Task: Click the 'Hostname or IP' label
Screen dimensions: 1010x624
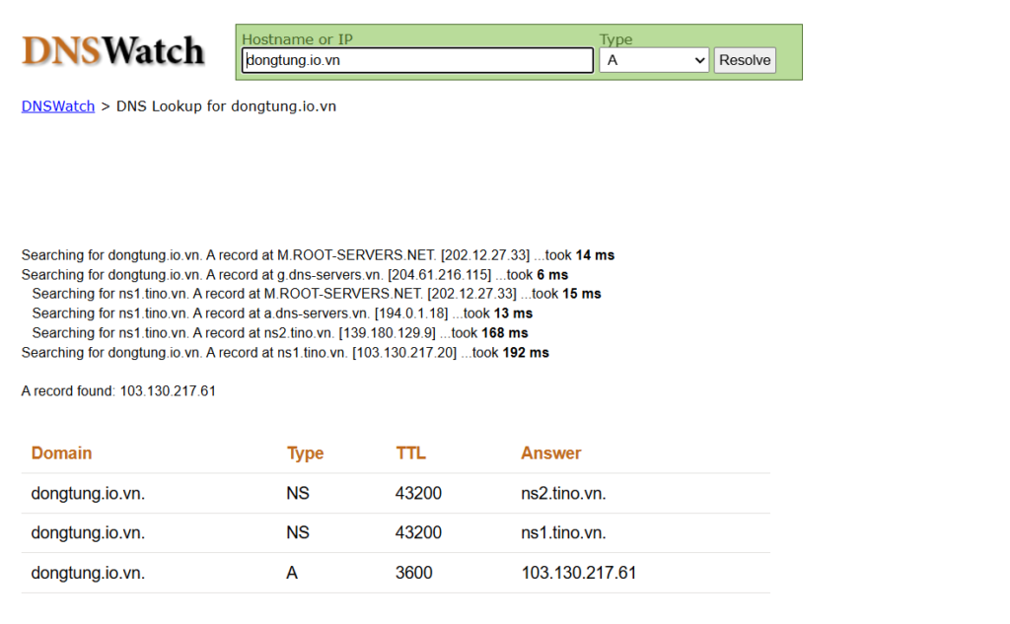Action: coord(298,39)
